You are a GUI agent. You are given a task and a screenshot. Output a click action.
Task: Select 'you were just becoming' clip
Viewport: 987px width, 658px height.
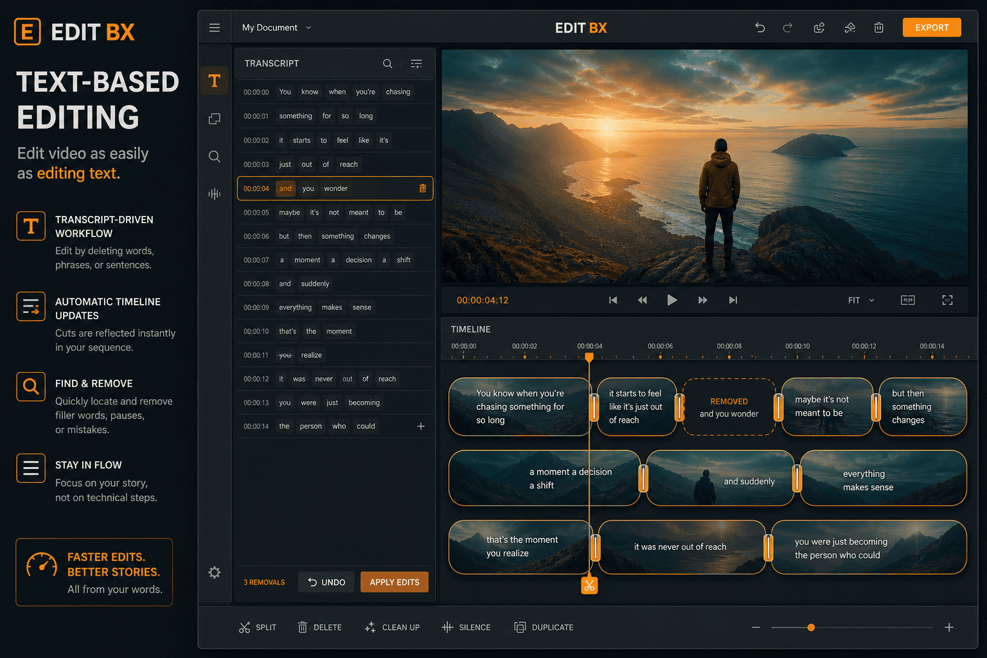869,547
